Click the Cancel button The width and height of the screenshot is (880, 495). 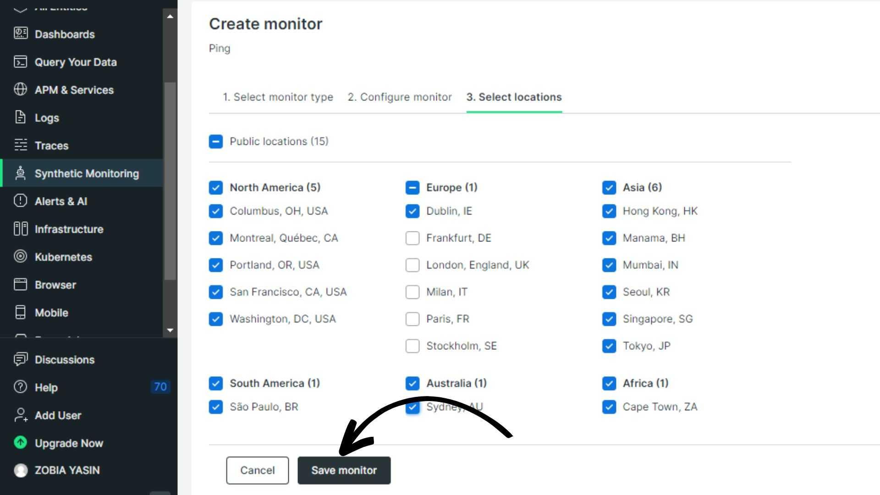click(257, 470)
